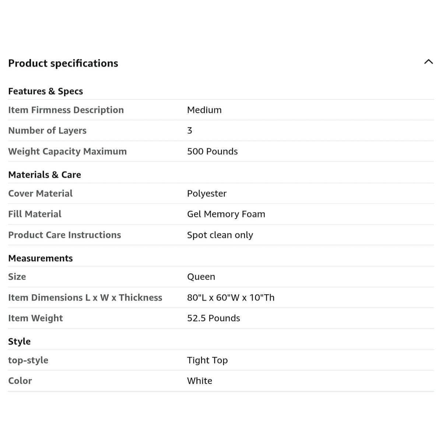The width and height of the screenshot is (442, 442).
Task: Click the Product Care Instructions label
Action: point(64,235)
